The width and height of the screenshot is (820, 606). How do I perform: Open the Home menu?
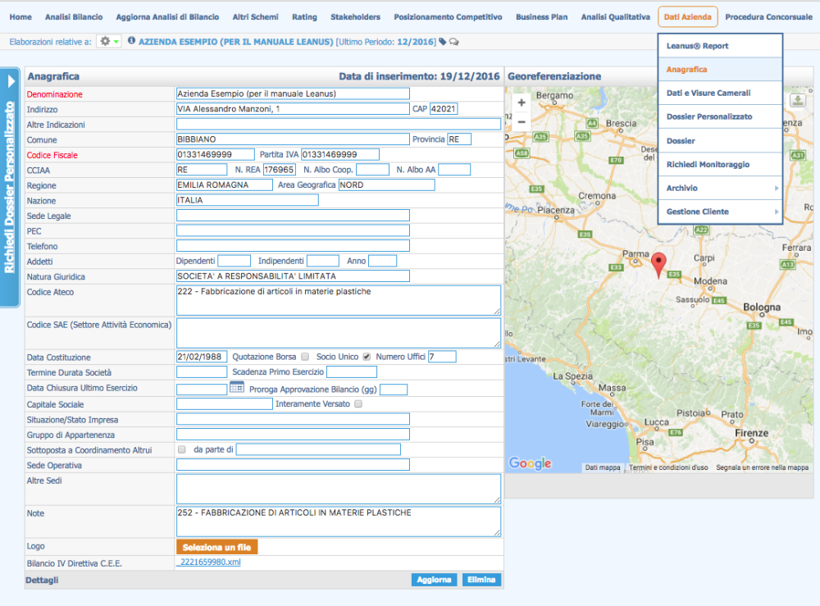tap(20, 16)
